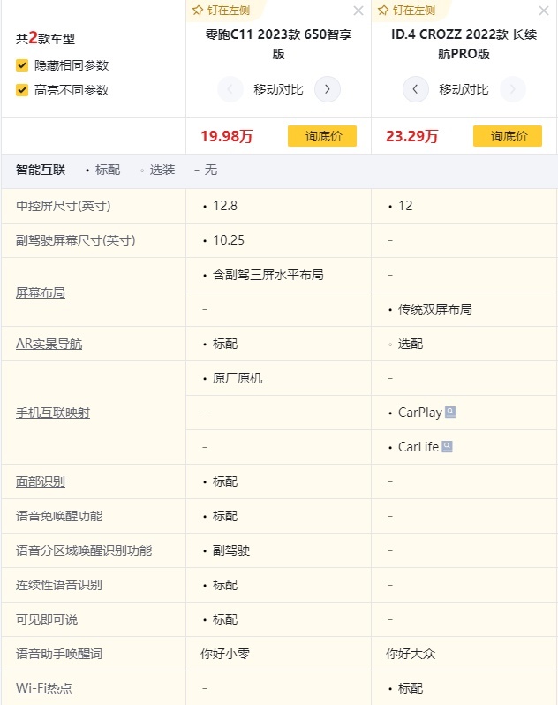
Task: Click the 语音分区域唤醒识别功能 row label
Action: coord(84,550)
